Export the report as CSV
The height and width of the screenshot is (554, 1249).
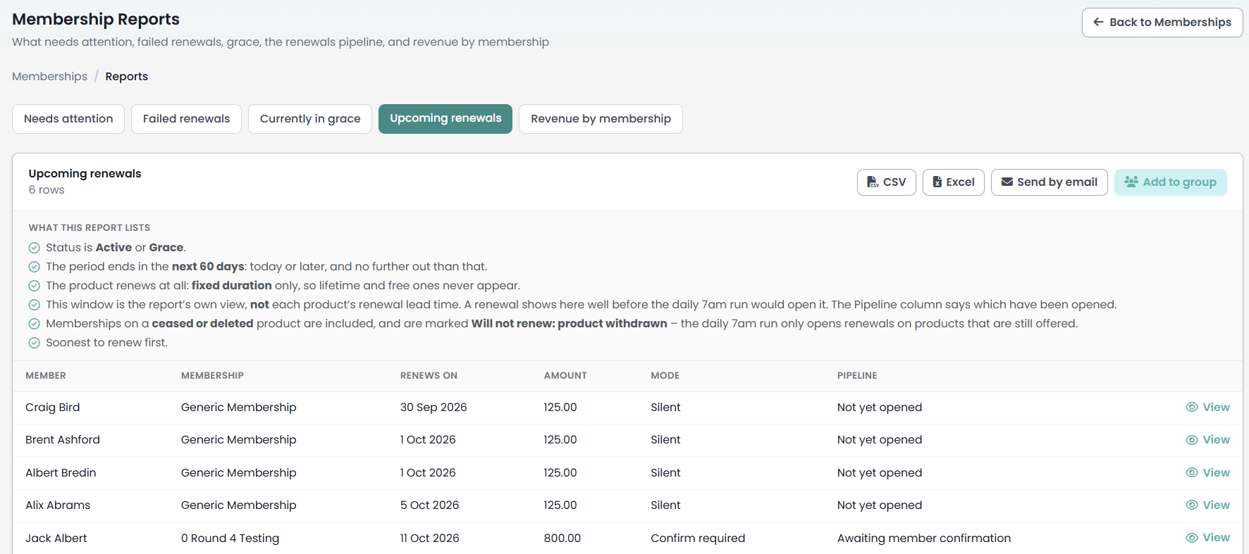886,182
